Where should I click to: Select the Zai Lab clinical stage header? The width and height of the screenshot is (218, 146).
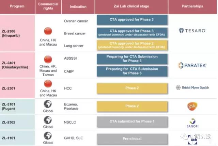131,6
